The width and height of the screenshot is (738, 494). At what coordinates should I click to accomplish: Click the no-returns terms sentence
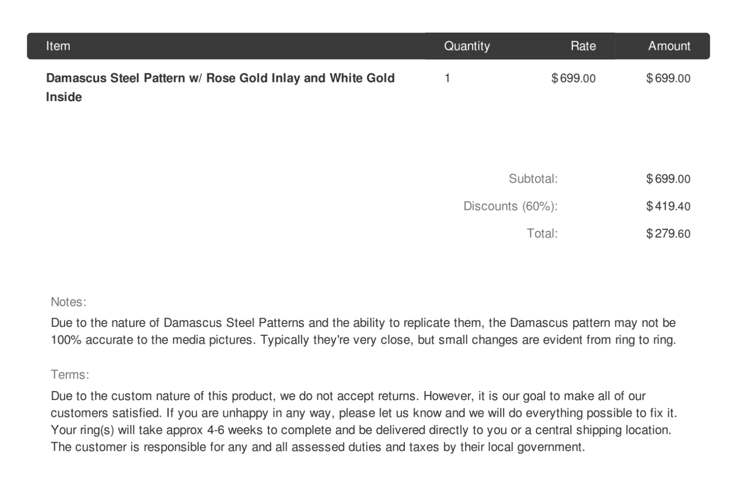point(235,396)
